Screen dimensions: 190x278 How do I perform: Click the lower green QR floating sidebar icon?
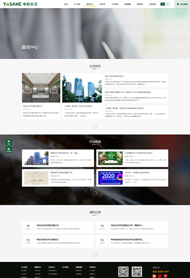[9, 150]
